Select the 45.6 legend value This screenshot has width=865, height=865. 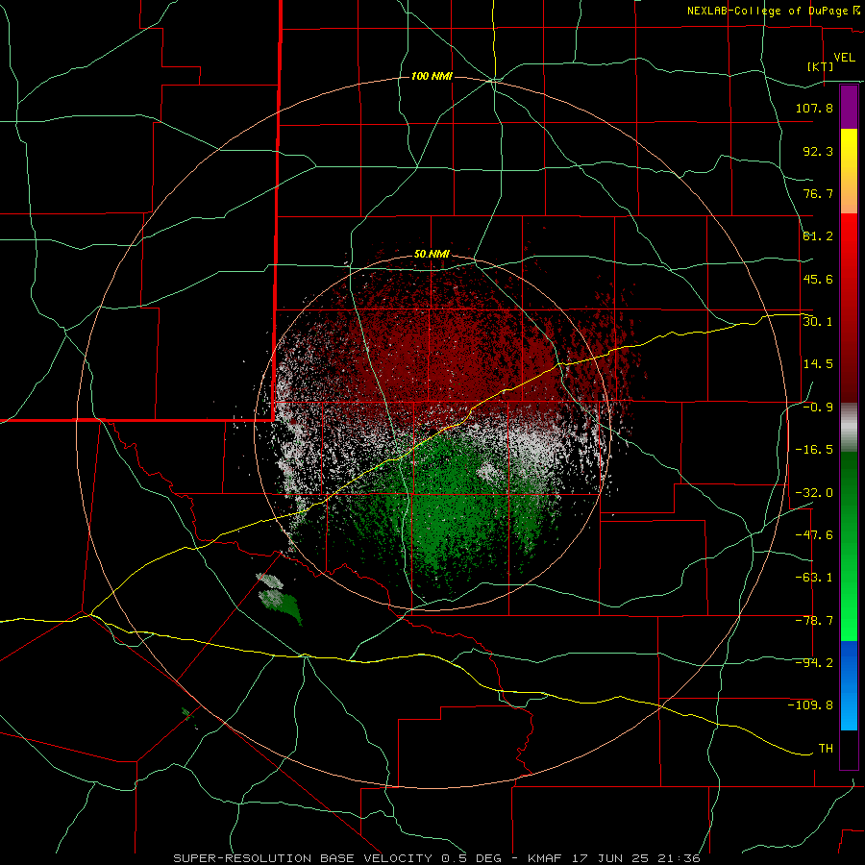click(818, 279)
